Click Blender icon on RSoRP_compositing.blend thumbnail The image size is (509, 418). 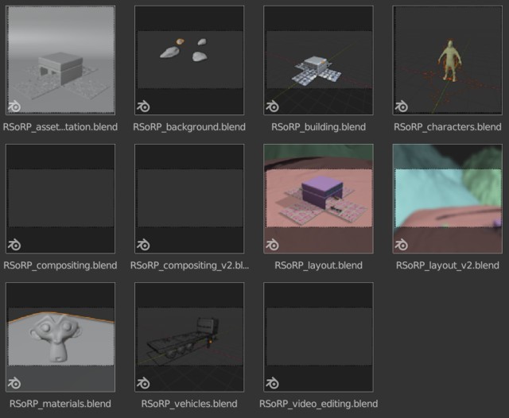coord(14,245)
